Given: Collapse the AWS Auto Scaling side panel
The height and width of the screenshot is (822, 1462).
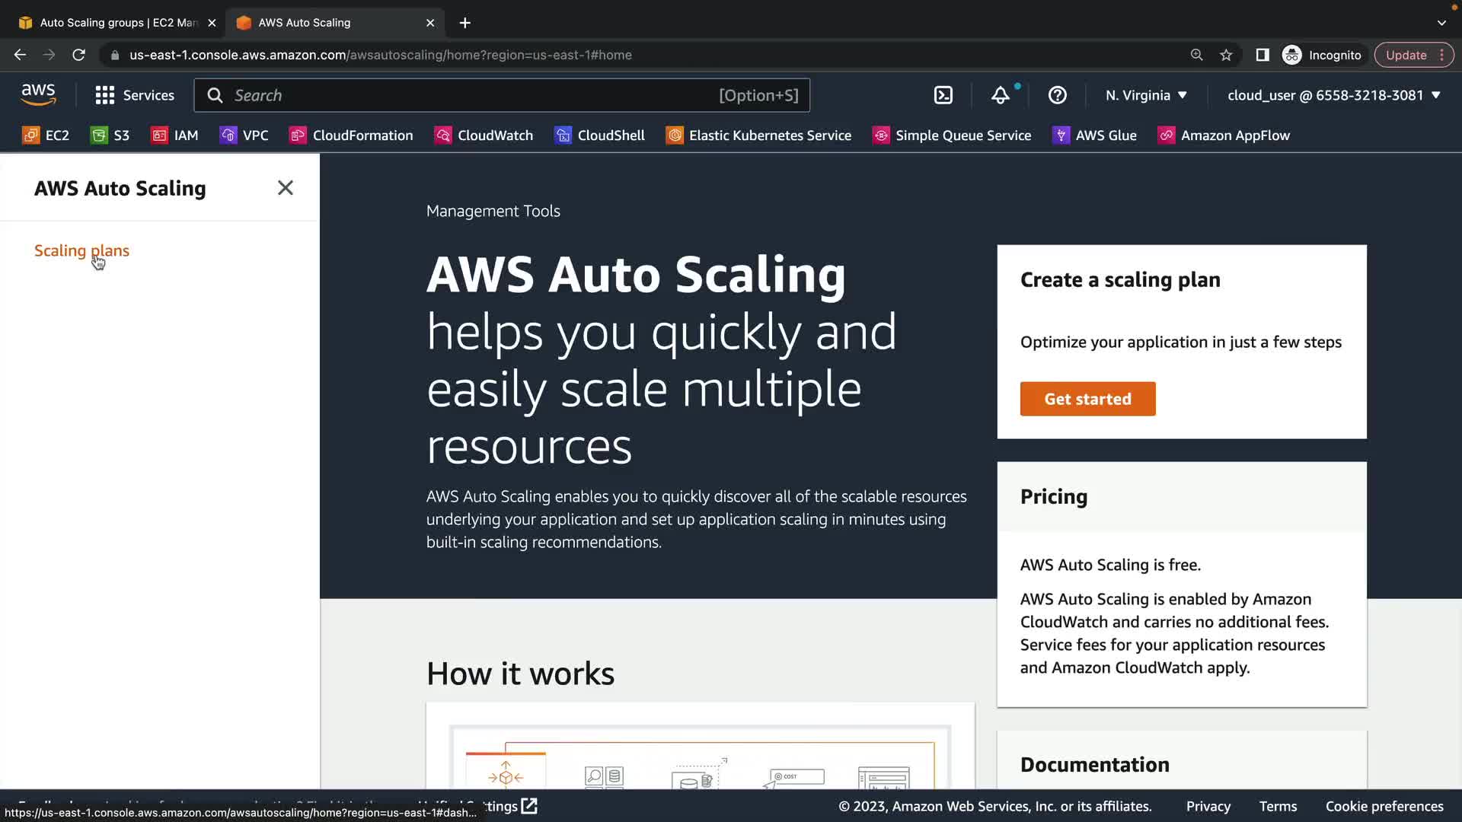Looking at the screenshot, I should click(x=286, y=188).
